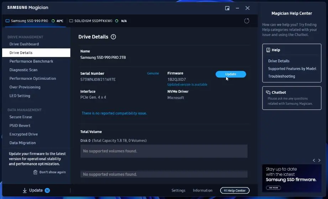Go to previous Help Center banner

[x=314, y=160]
